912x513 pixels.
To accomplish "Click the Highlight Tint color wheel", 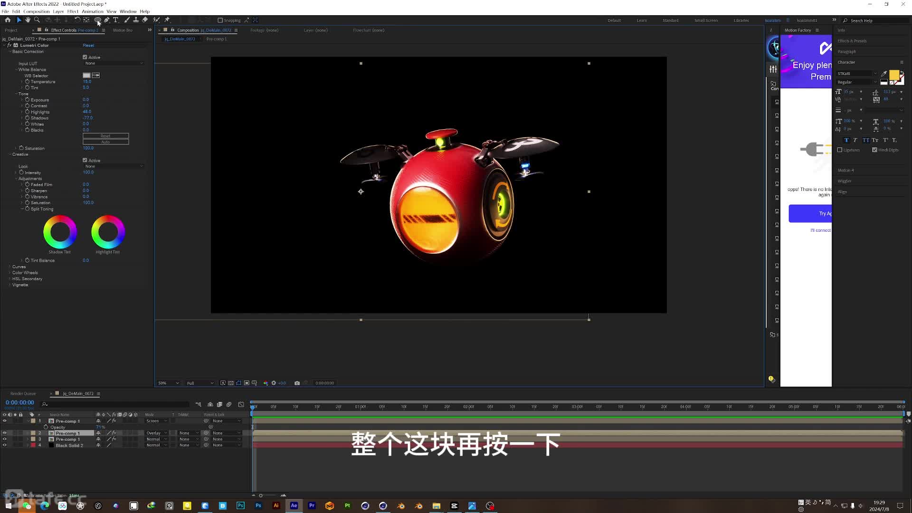I will (108, 232).
